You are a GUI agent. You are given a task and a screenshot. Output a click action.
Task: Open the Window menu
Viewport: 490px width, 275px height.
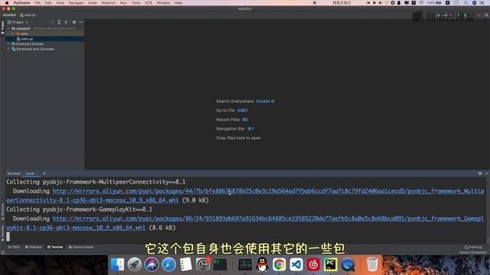(x=163, y=3)
